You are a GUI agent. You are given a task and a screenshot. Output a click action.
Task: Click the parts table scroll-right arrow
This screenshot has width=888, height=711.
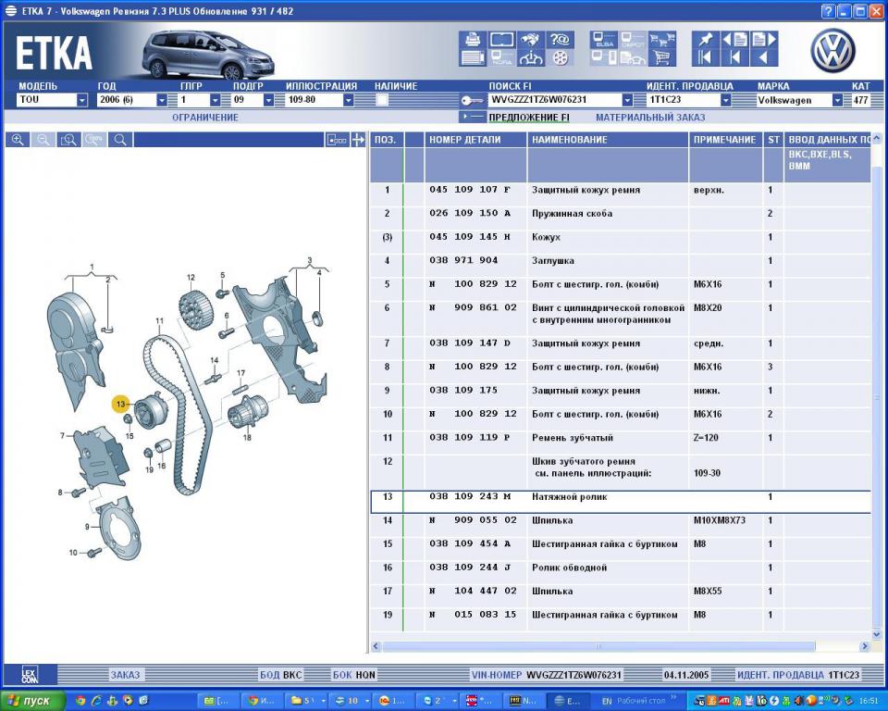[864, 646]
